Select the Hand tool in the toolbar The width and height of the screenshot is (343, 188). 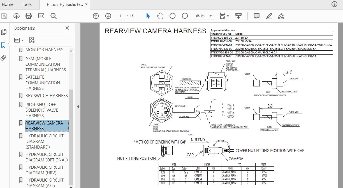pyautogui.click(x=160, y=16)
